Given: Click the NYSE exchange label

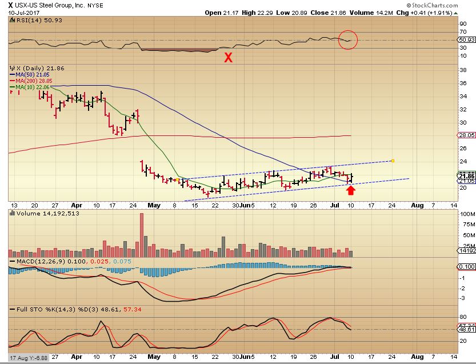Looking at the screenshot, I should click(x=95, y=6).
